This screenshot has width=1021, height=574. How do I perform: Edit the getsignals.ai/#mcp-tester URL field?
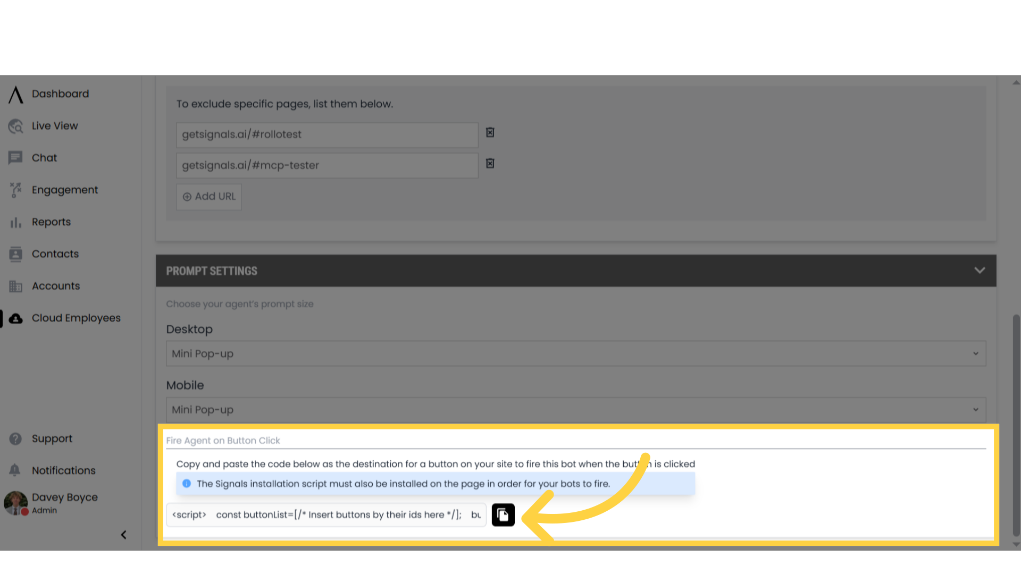click(327, 166)
